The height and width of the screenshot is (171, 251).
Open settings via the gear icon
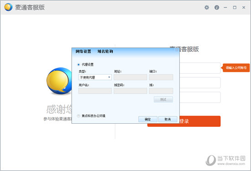(x=207, y=7)
